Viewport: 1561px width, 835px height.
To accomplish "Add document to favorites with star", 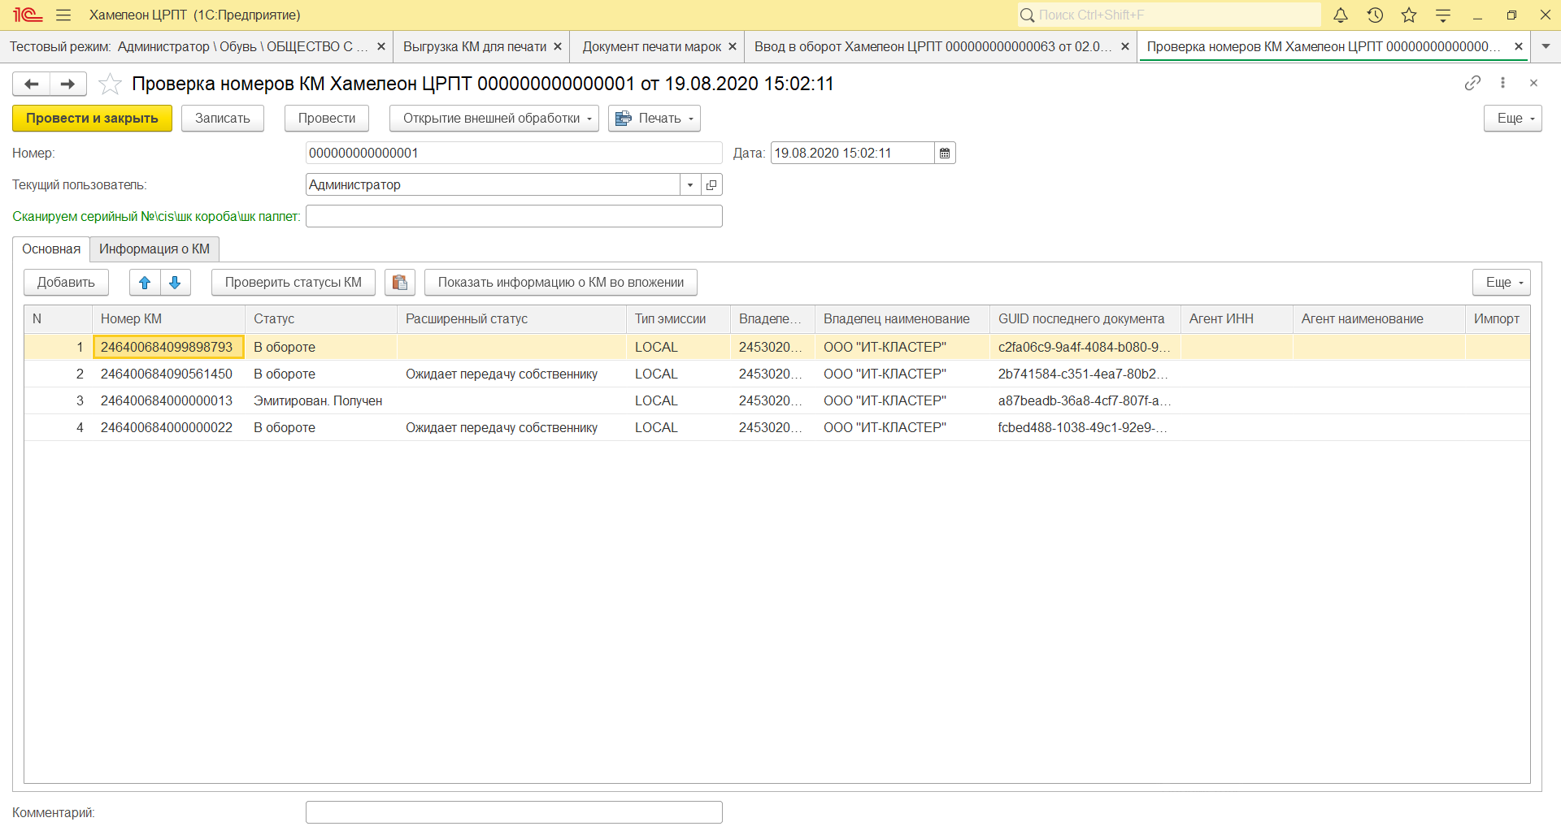I will pyautogui.click(x=110, y=84).
